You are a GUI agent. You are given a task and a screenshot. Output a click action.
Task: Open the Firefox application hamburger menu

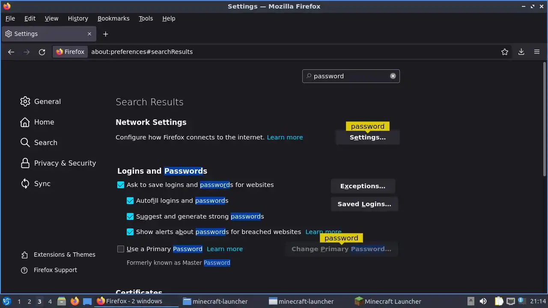[537, 52]
